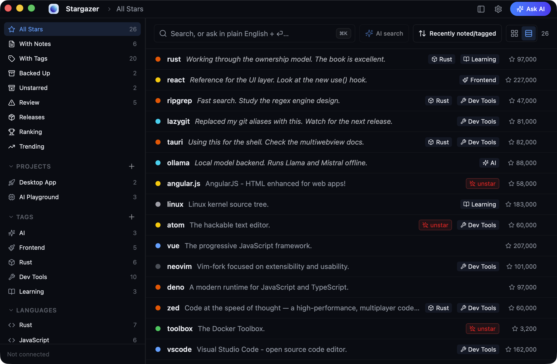The image size is (557, 364).
Task: Click the ⌘K shortcut badge
Action: [343, 33]
